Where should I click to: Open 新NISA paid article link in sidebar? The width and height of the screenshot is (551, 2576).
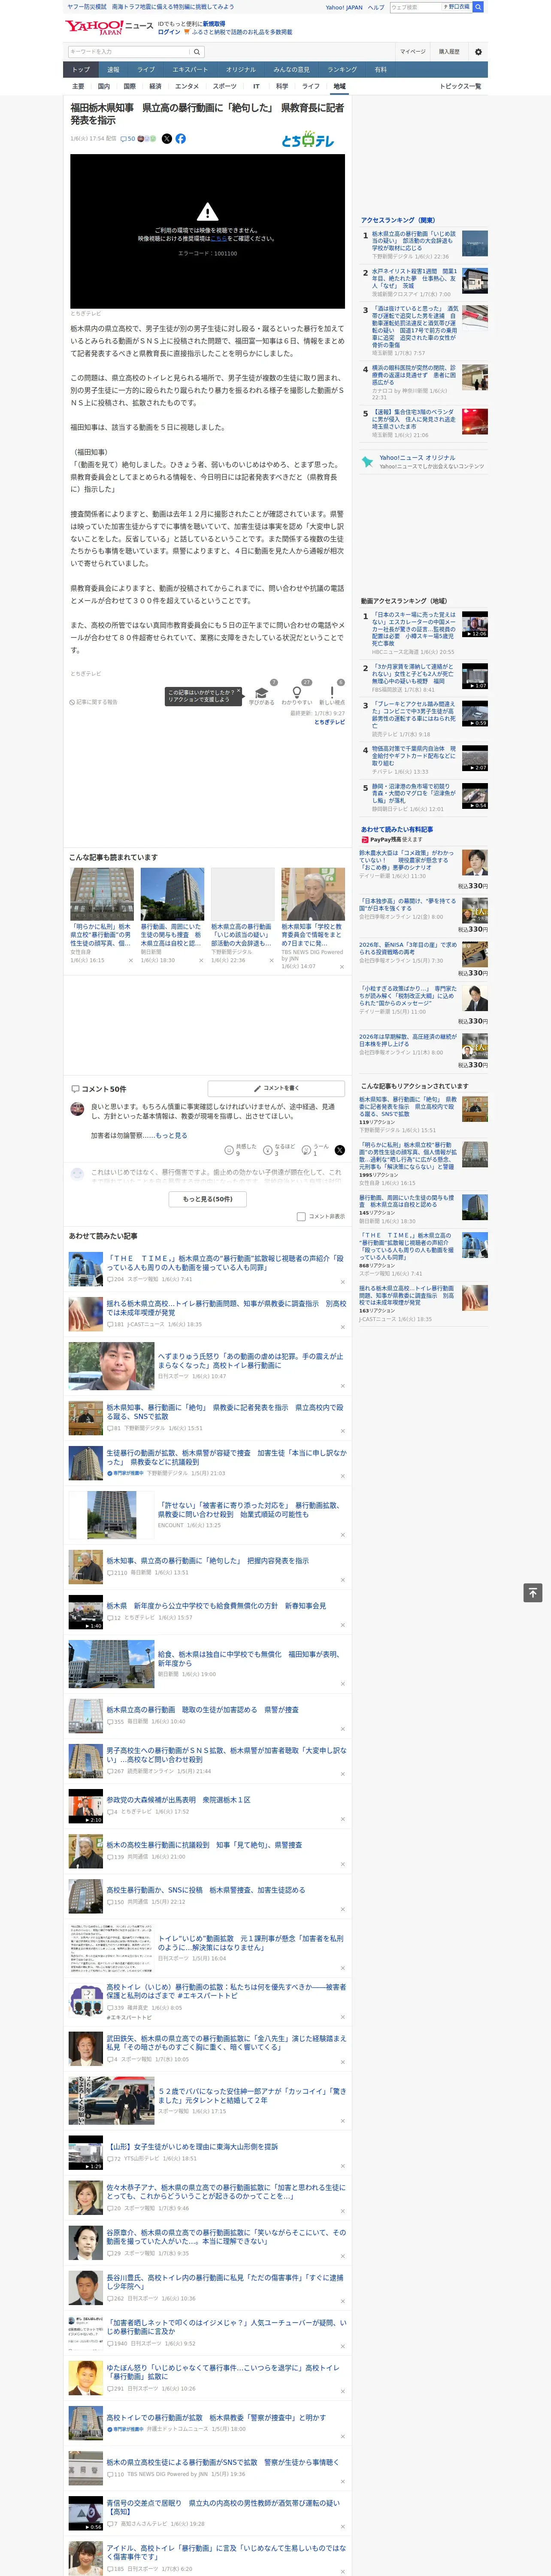[x=408, y=948]
